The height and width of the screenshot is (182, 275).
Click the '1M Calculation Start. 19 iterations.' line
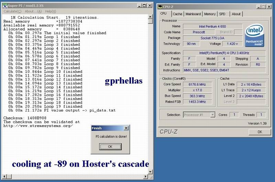point(55,17)
